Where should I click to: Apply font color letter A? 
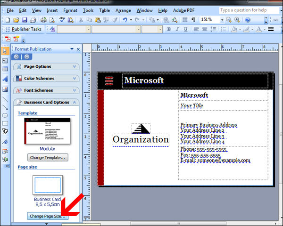[x=259, y=29]
